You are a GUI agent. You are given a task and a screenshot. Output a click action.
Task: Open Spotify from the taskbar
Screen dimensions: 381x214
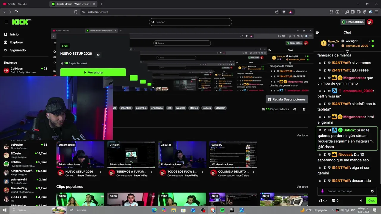click(222, 210)
